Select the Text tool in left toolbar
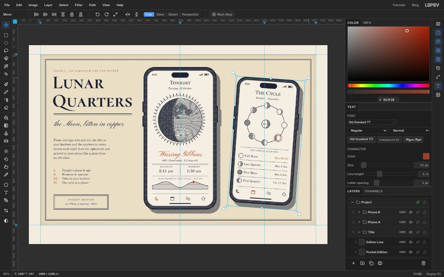Viewport: 444px width, 277px height. (x=6, y=193)
